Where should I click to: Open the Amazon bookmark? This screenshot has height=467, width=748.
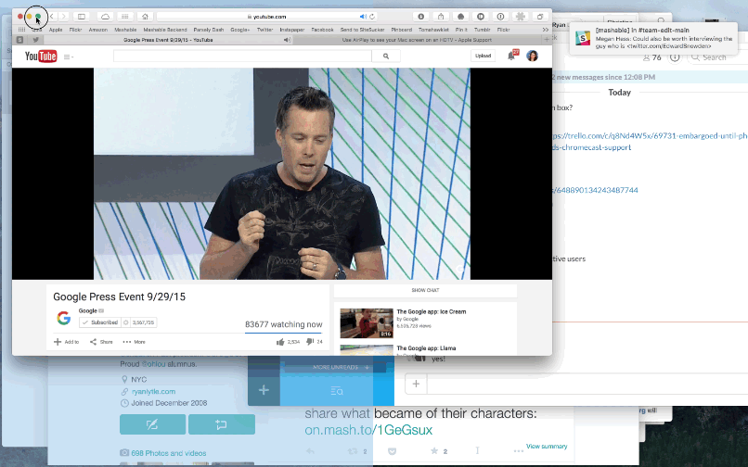point(97,30)
